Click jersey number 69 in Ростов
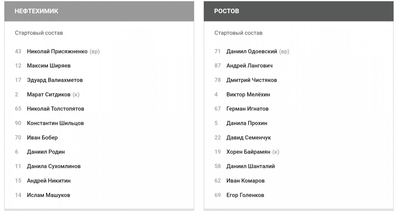 (x=218, y=195)
